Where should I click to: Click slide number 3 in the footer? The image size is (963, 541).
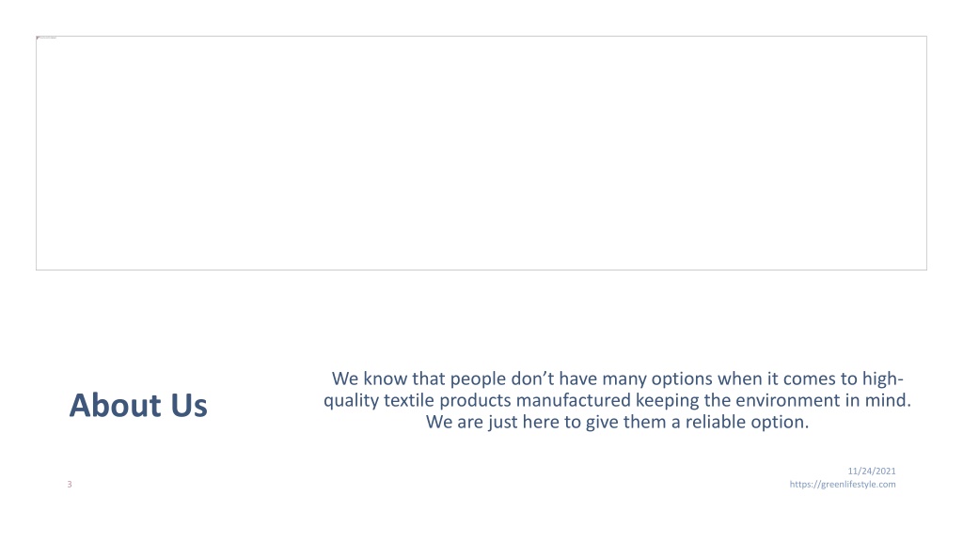[70, 484]
